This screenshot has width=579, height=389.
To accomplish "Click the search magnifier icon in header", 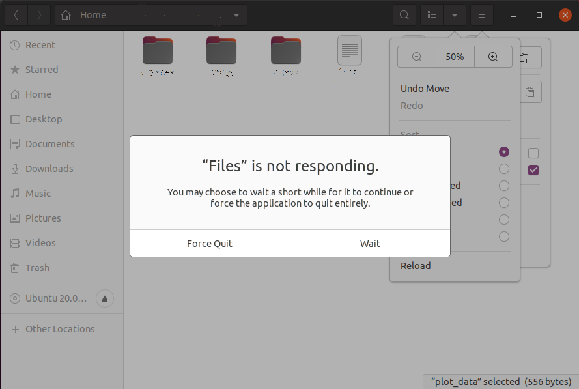I will (x=404, y=15).
